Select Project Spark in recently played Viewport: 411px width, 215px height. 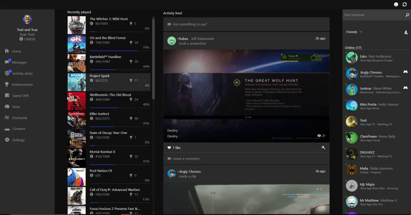click(x=109, y=82)
